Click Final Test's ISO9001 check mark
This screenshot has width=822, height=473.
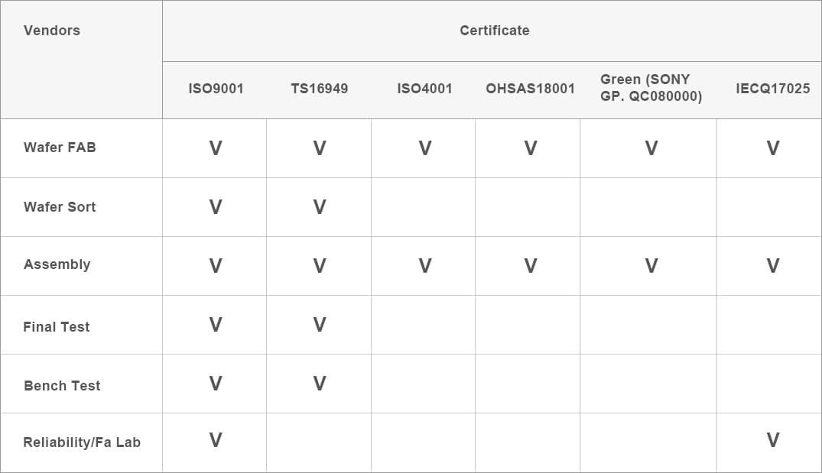(x=216, y=325)
